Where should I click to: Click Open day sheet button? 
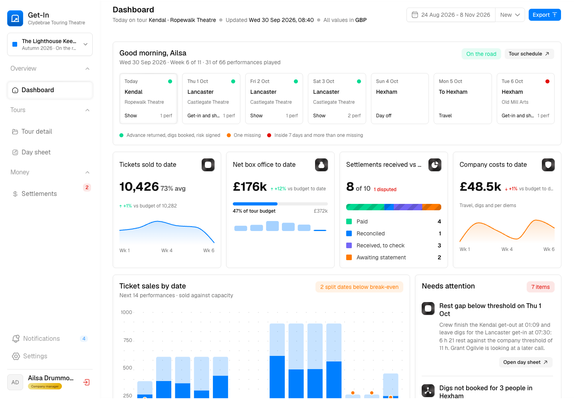point(525,362)
